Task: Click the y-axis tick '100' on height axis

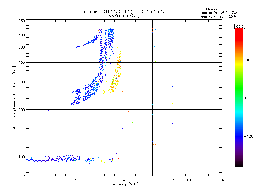Action: pyautogui.click(x=22, y=157)
